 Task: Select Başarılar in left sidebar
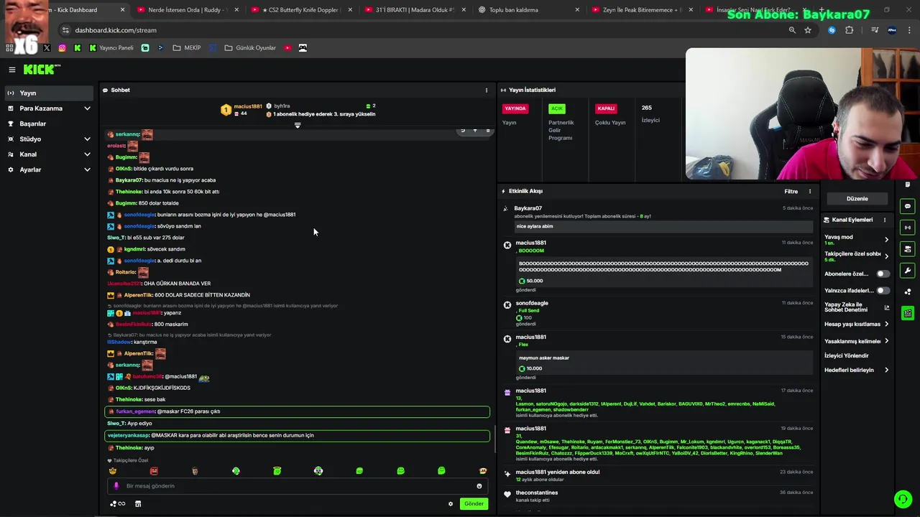[x=48, y=124]
